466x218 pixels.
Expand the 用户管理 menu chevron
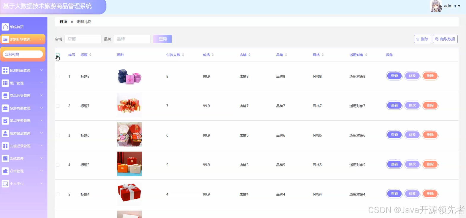(x=42, y=83)
